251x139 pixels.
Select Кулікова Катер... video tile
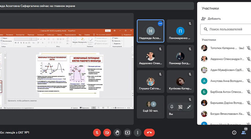pyautogui.click(x=180, y=82)
